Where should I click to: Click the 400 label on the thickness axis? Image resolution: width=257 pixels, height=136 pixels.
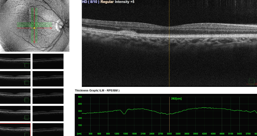click(x=80, y=104)
